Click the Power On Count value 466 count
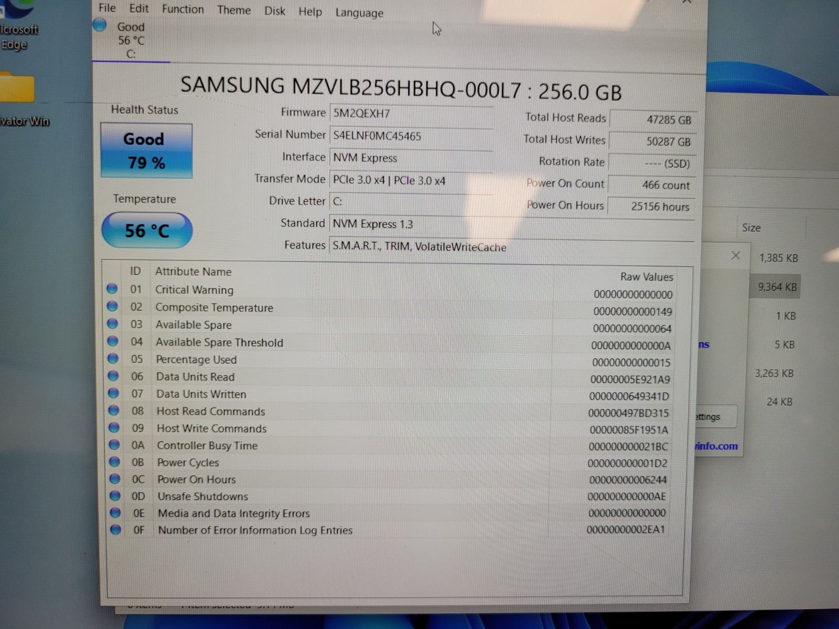The height and width of the screenshot is (629, 839). 652,185
